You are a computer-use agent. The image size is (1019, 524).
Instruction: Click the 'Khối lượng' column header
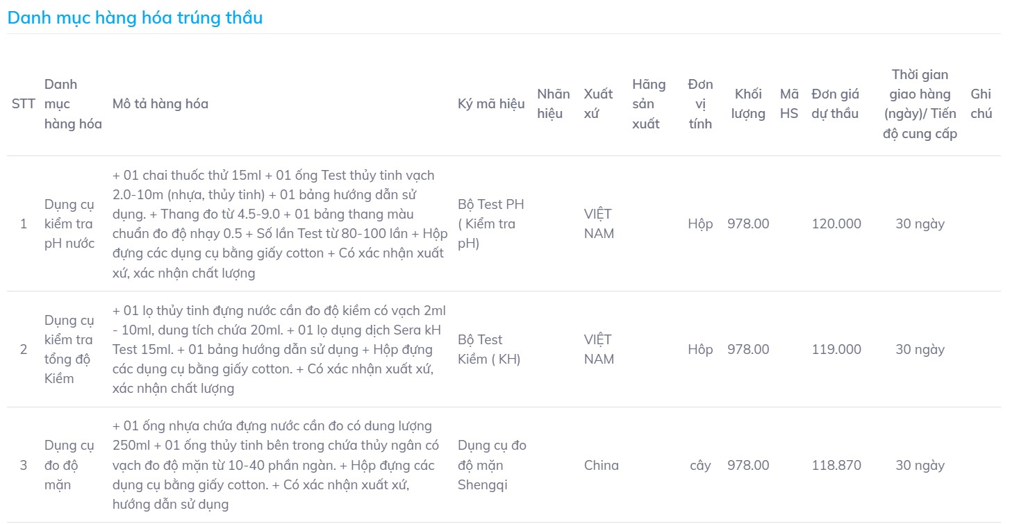pos(748,104)
